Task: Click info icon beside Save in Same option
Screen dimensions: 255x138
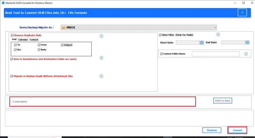Action: [101, 58]
